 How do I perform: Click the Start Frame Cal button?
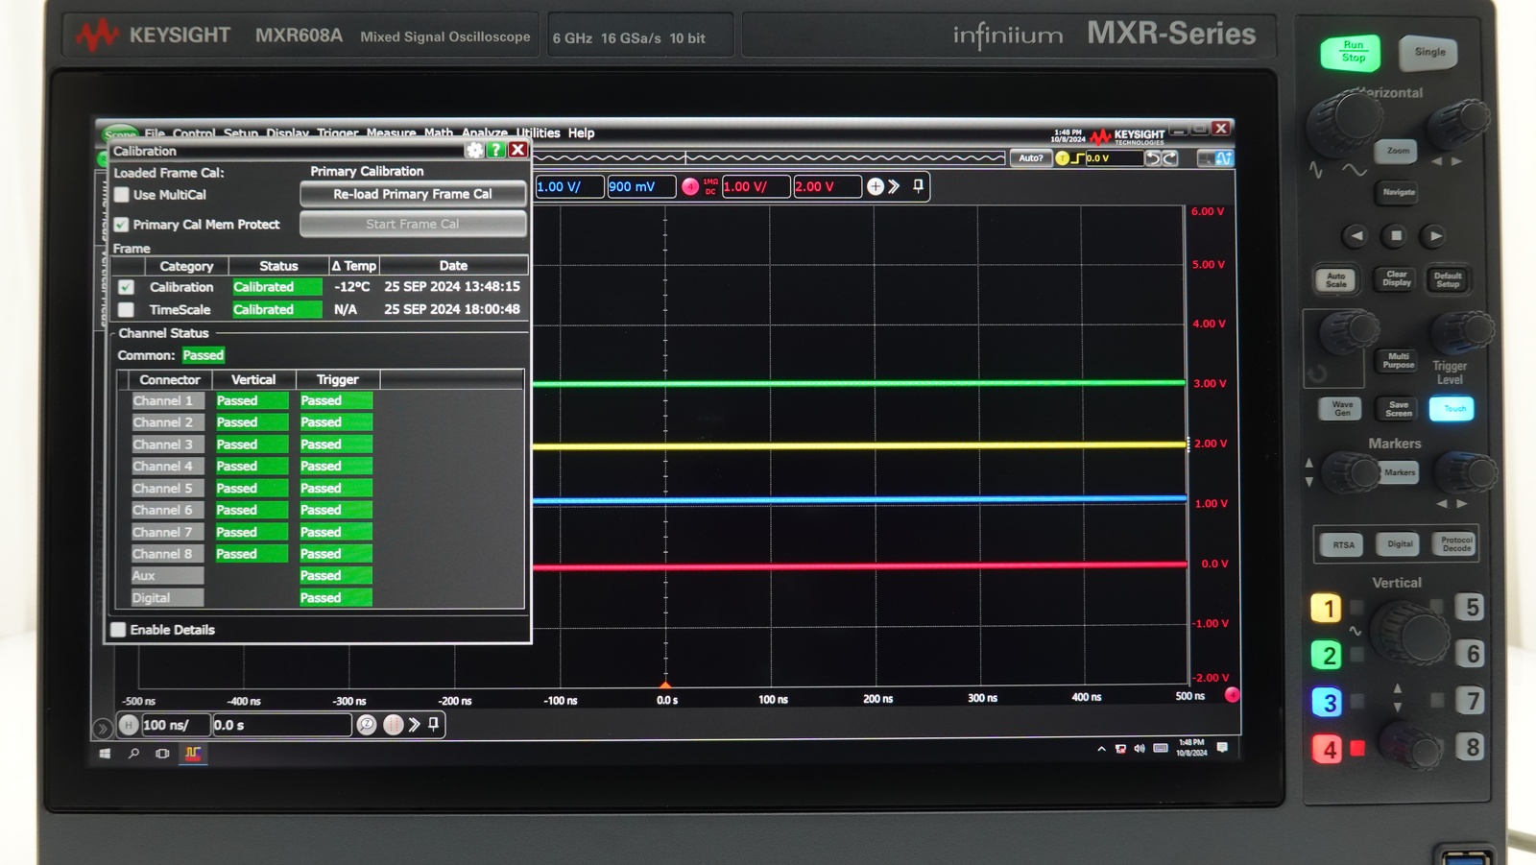click(x=413, y=224)
